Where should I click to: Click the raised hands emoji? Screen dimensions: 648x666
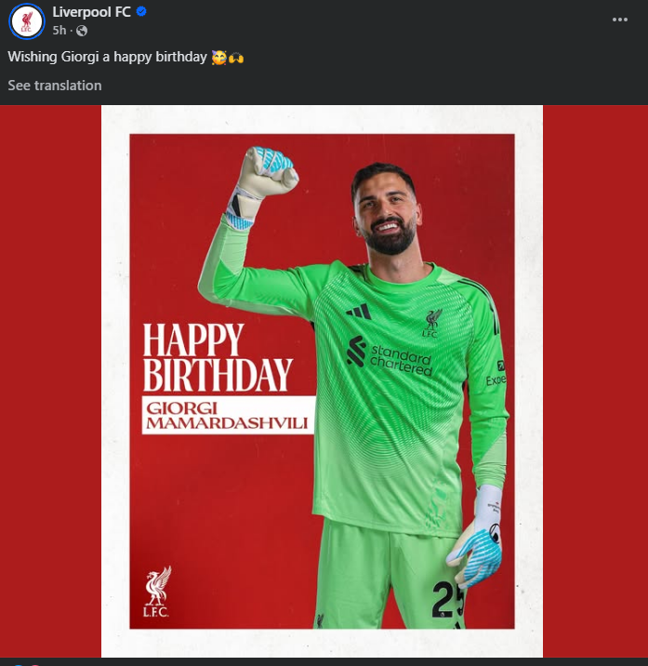coord(236,58)
